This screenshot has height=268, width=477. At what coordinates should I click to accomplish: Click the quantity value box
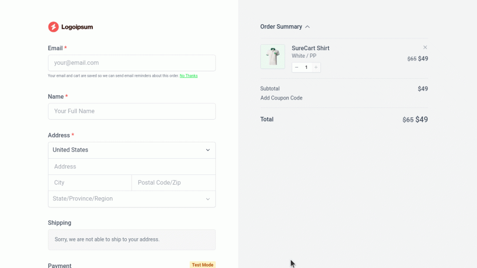[306, 67]
